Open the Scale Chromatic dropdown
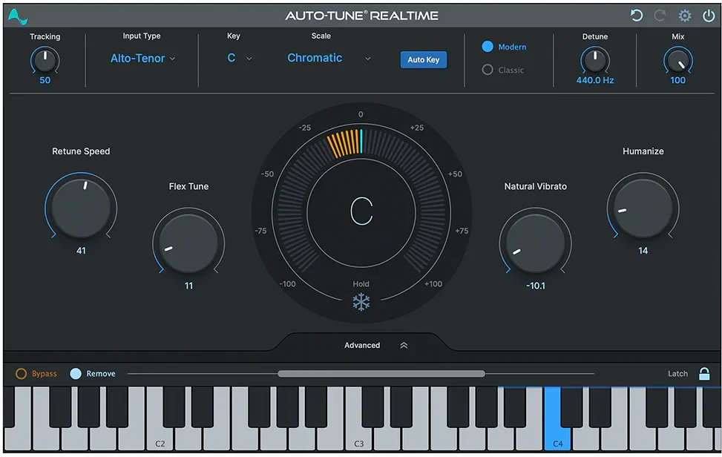Image resolution: width=722 pixels, height=457 pixels. (x=328, y=59)
